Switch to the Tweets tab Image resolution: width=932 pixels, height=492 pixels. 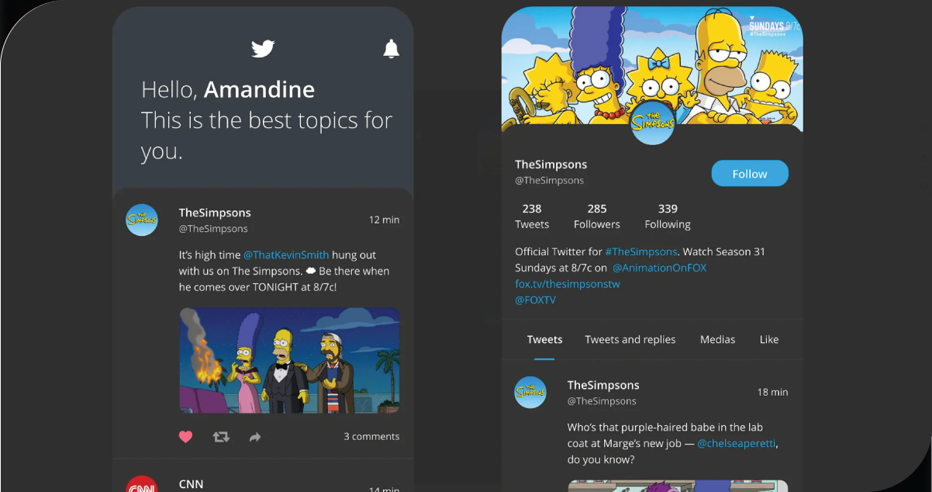544,339
